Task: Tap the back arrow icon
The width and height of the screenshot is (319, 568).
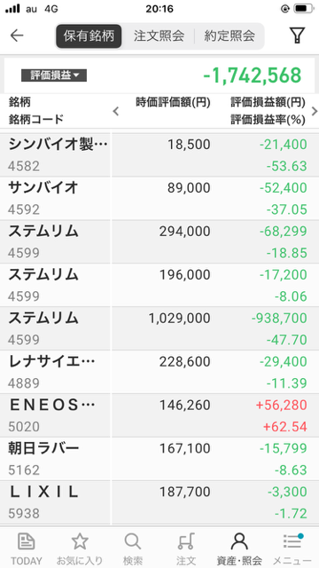Action: [x=17, y=35]
